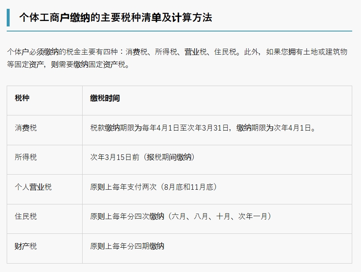Click the intro paragraph starting with 个体户必须缴纳的税金

click(x=177, y=58)
